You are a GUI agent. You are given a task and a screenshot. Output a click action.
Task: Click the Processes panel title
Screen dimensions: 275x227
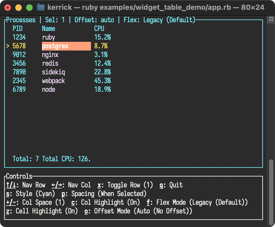[21, 20]
